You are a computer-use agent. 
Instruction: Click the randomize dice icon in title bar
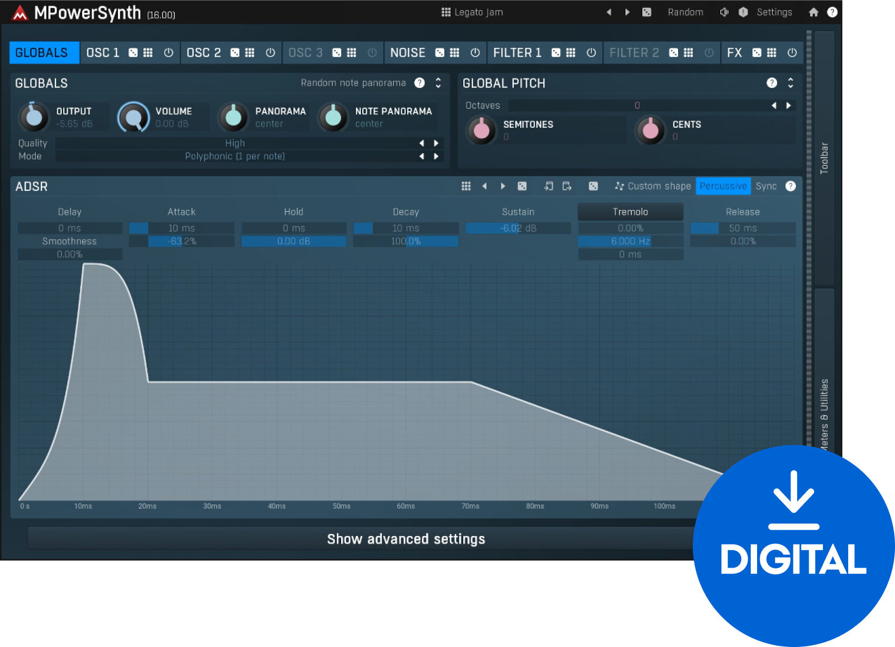(x=647, y=12)
